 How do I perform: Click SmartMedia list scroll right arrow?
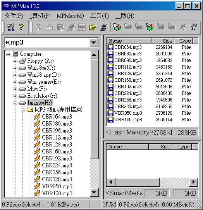193,182
